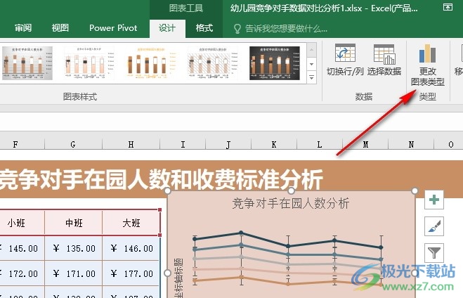Image resolution: width=463 pixels, height=298 pixels.
Task: Select column I header
Action: click(183, 144)
